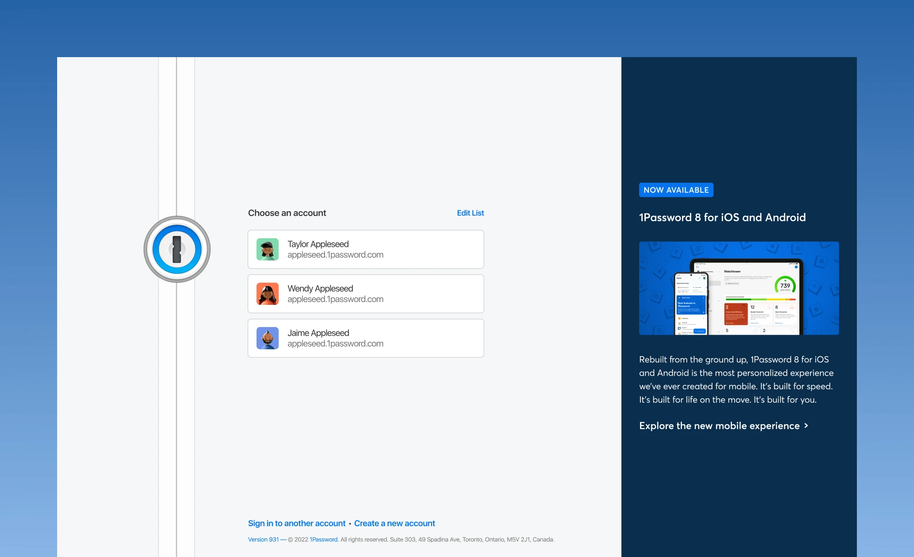Select the Taylor Appleseed account
Viewport: 914px width, 557px height.
pyautogui.click(x=366, y=249)
